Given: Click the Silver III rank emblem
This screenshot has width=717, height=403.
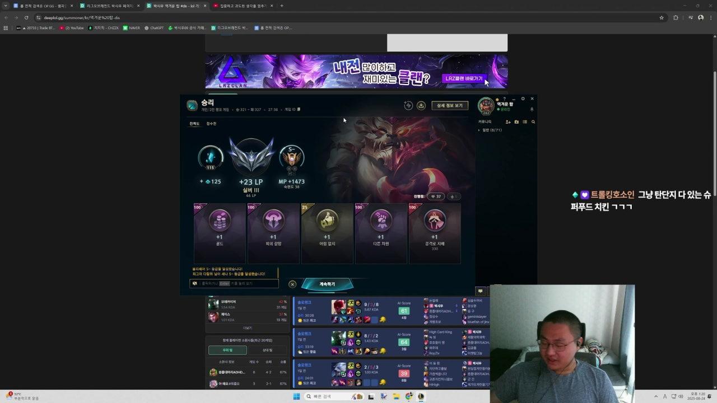Looking at the screenshot, I should tap(251, 155).
